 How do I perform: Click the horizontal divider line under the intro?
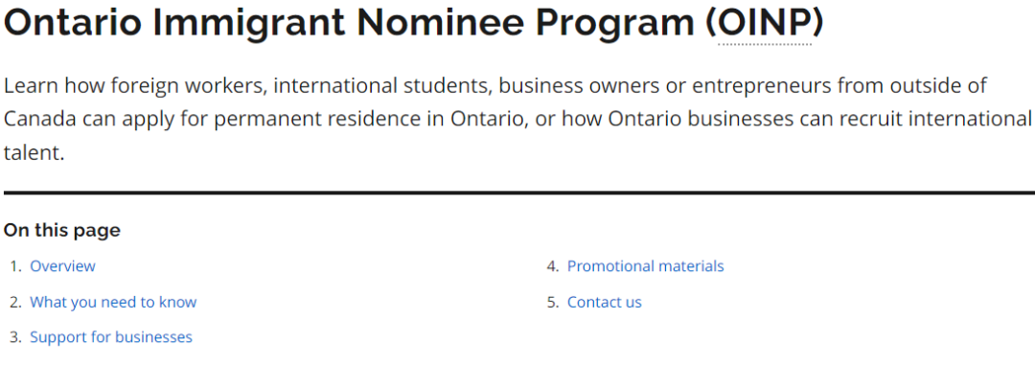pos(518,193)
